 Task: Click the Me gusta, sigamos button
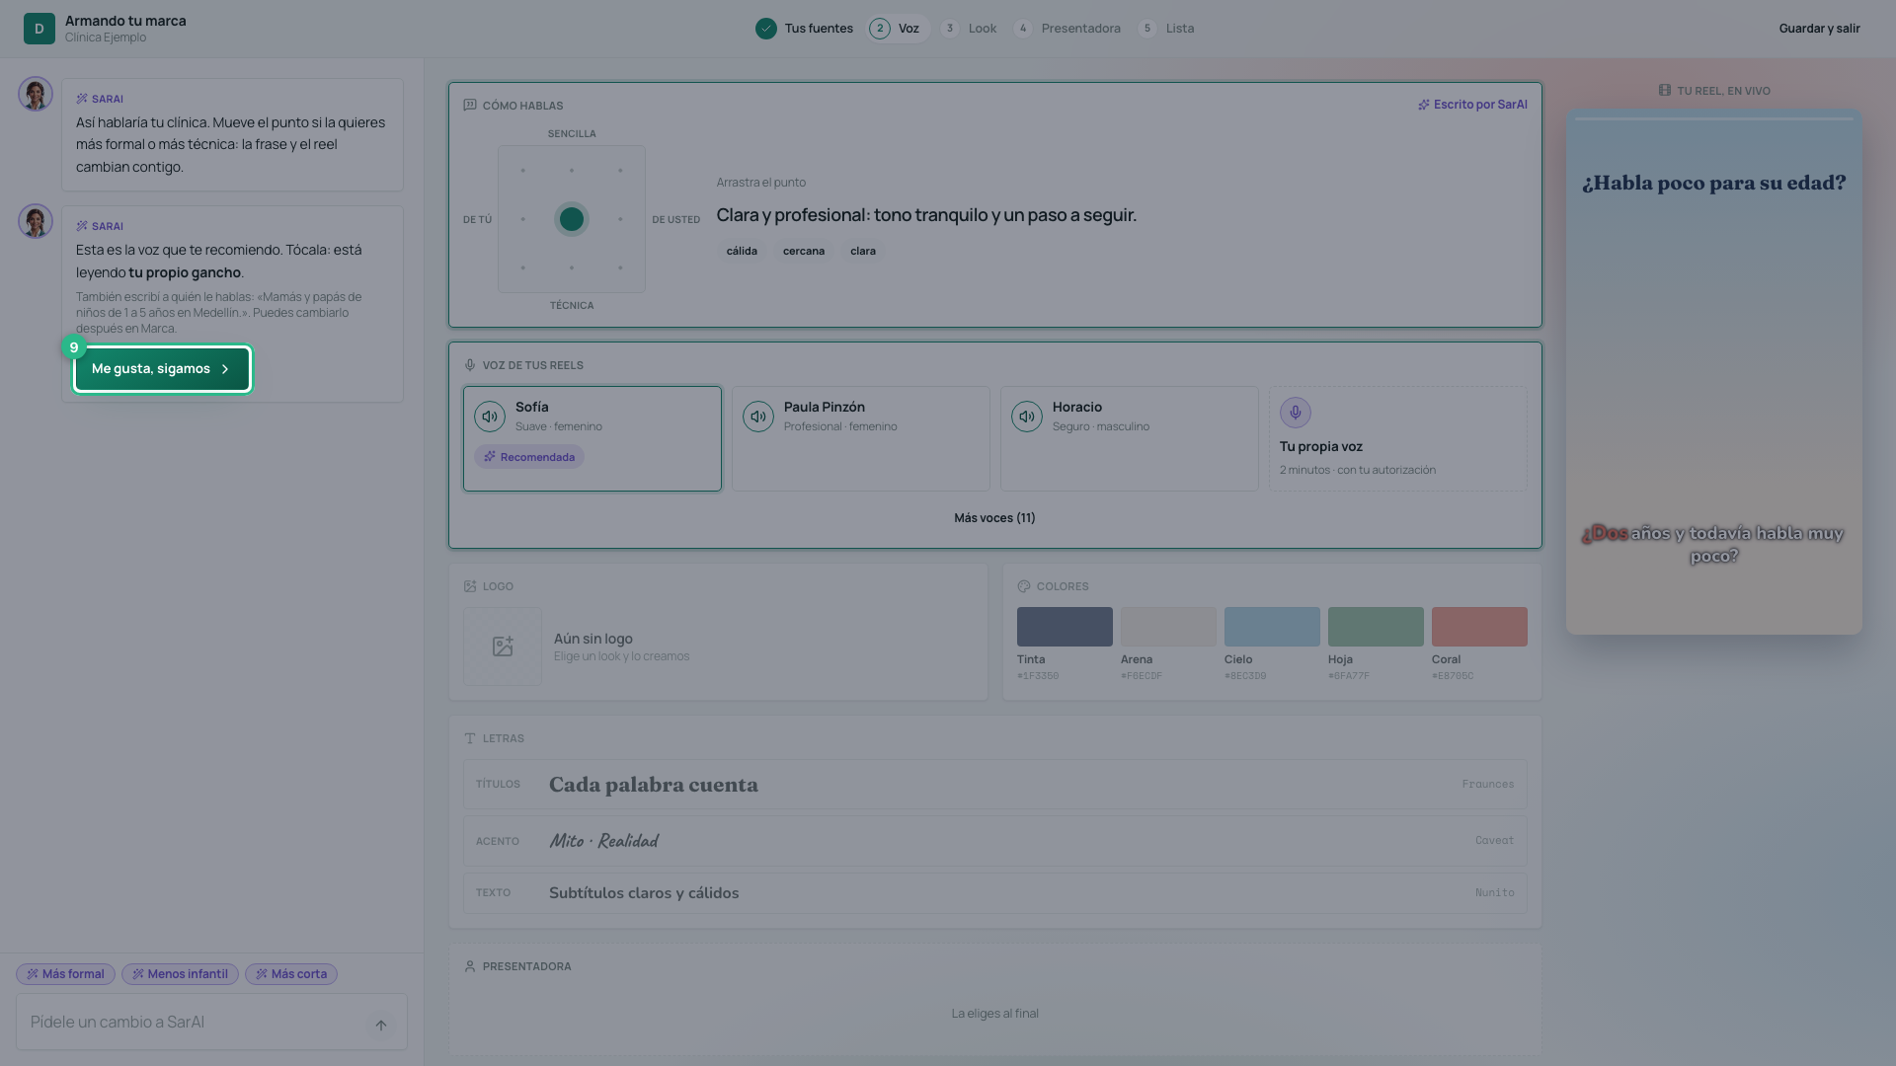click(x=163, y=369)
